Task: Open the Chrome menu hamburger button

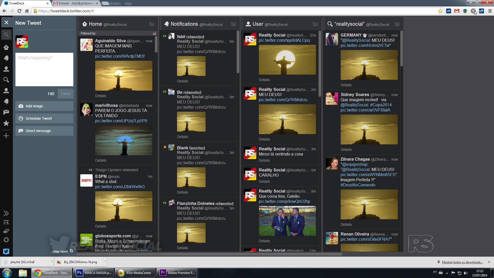Action: [490, 11]
